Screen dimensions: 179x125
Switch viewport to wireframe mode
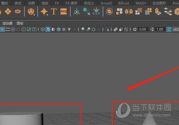pos(43,29)
